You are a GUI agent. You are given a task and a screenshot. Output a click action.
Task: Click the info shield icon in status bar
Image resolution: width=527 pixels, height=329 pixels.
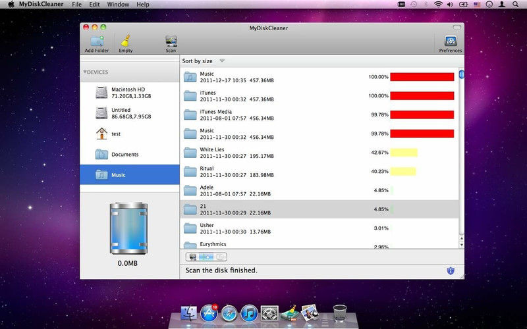[x=451, y=270]
